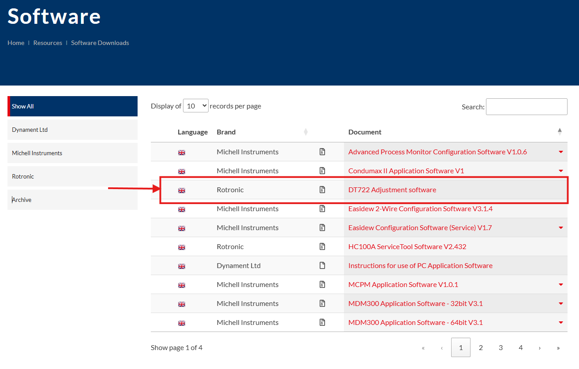Expand the Advanced Process Monitor row arrow
Image resolution: width=579 pixels, height=369 pixels.
click(x=561, y=152)
